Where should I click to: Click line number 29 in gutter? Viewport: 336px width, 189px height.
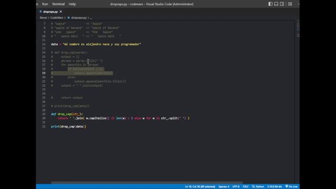pyautogui.click(x=44, y=114)
